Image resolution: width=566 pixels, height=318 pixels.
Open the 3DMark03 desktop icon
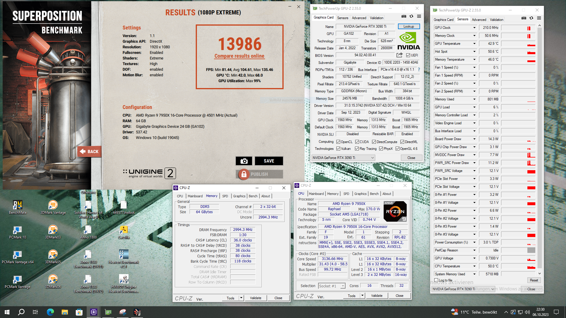pyautogui.click(x=53, y=232)
